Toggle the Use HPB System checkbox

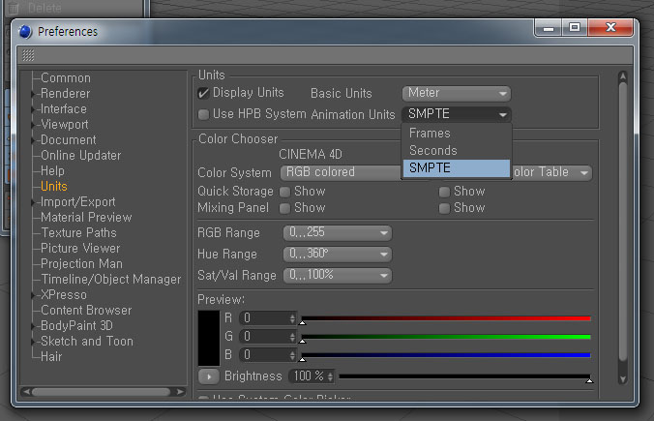click(x=203, y=114)
